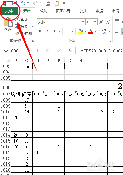Click the cancel X formula button
Screen dimensions: 123x175
pyautogui.click(x=48, y=51)
